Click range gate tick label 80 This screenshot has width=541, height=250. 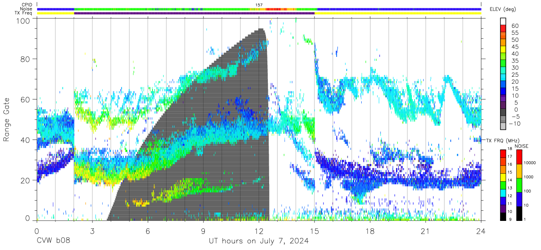pyautogui.click(x=26, y=59)
